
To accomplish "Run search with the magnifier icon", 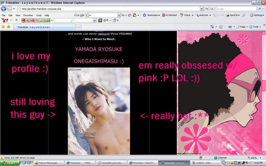I will (259, 9).
